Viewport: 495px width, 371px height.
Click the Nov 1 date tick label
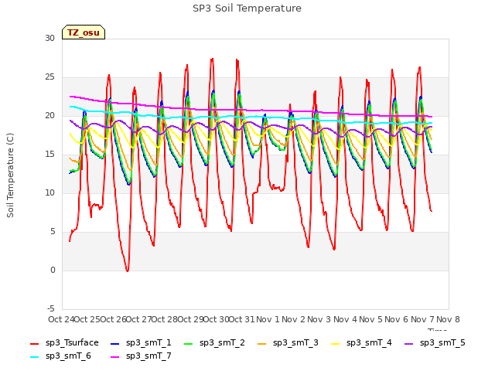pos(268,319)
